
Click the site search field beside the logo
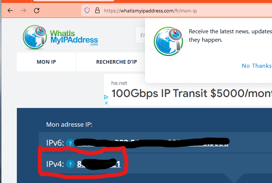point(141,35)
